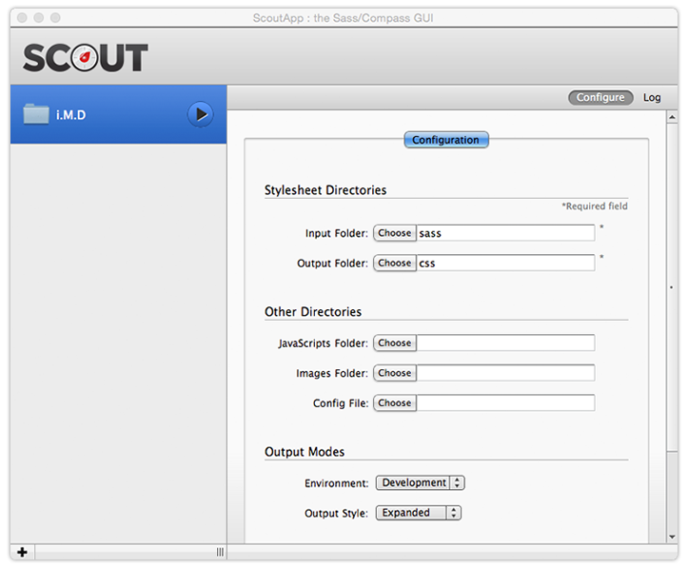Start watching the i.M.D project with play button
The height and width of the screenshot is (568, 688).
pyautogui.click(x=201, y=115)
